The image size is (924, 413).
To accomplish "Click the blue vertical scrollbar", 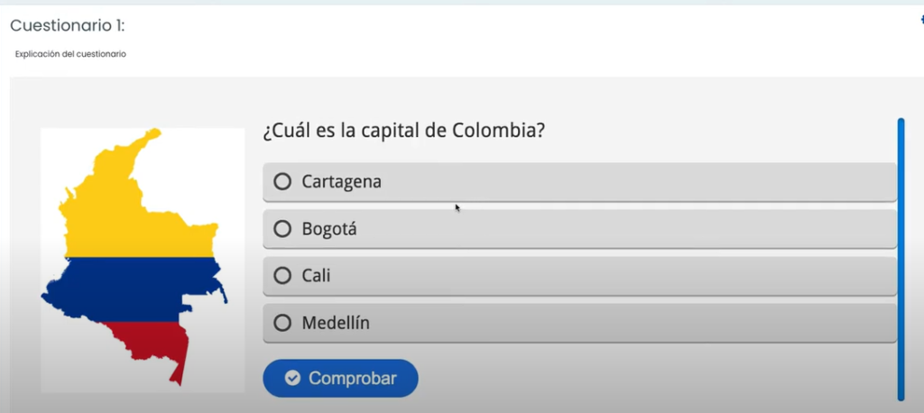I will tap(901, 258).
